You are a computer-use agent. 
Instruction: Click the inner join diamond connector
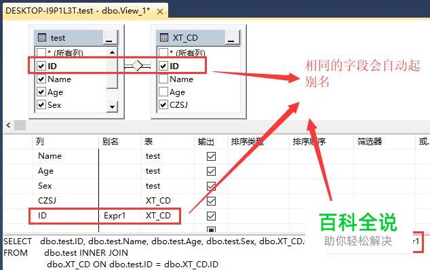pos(138,66)
